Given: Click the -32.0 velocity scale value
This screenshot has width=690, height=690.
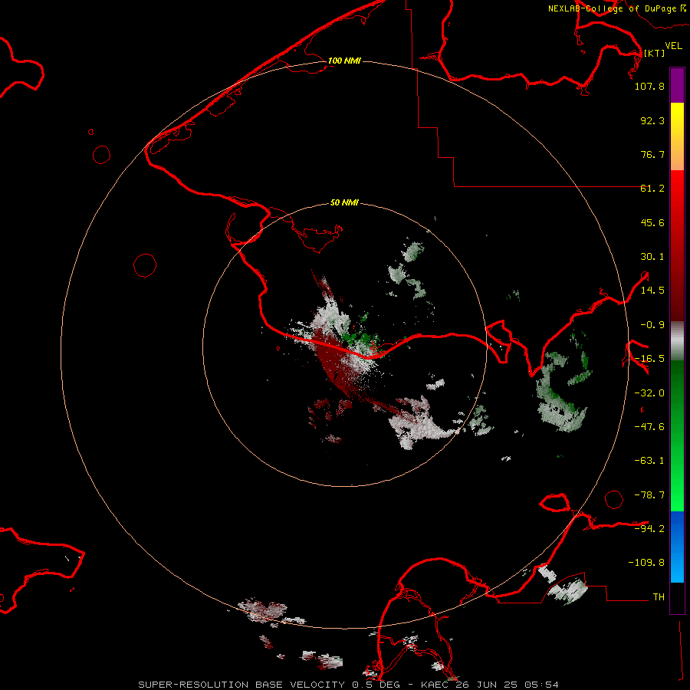Looking at the screenshot, I should [x=649, y=393].
